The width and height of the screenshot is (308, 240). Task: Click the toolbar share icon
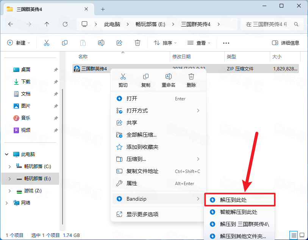tap(119, 43)
